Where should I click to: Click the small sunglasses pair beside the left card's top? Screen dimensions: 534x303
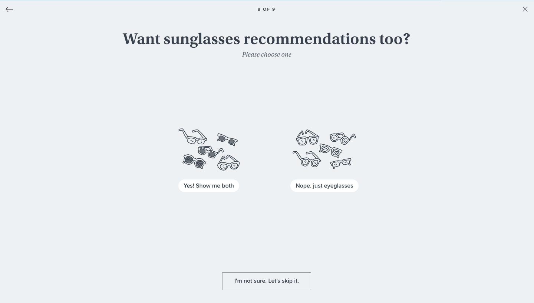point(227,139)
